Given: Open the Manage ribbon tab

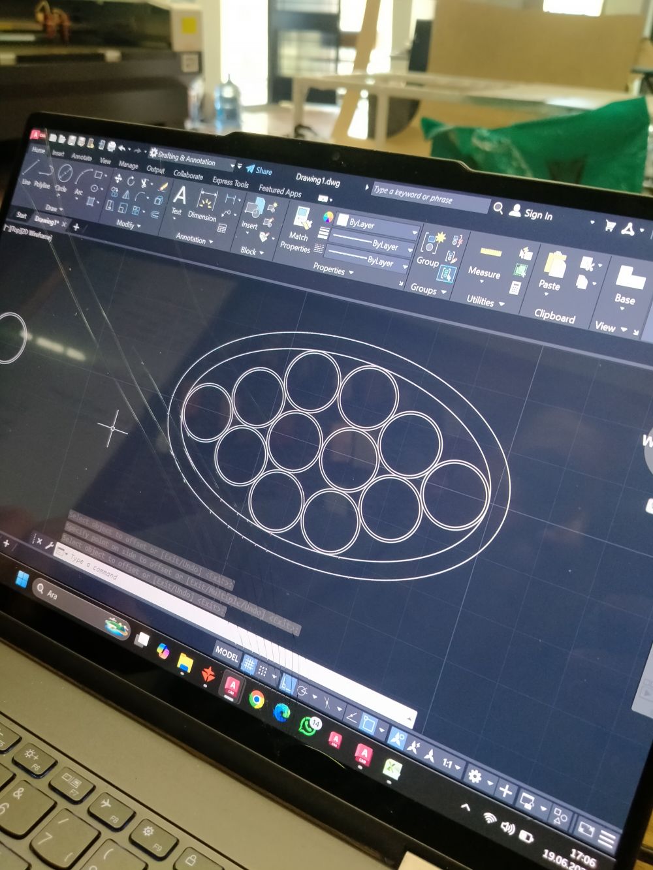Looking at the screenshot, I should (128, 165).
